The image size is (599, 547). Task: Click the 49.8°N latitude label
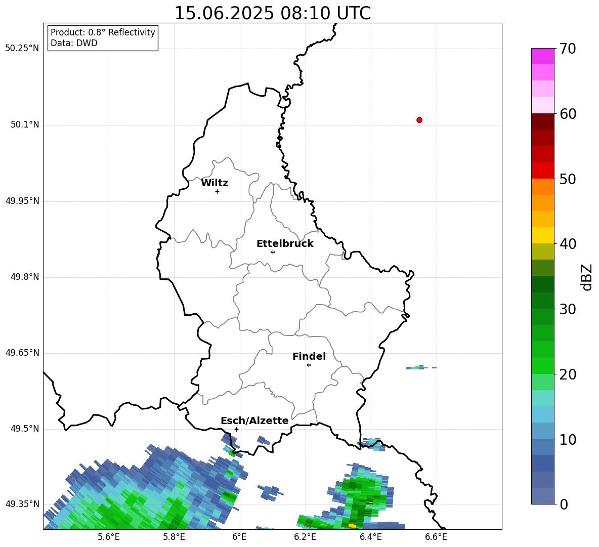[25, 277]
